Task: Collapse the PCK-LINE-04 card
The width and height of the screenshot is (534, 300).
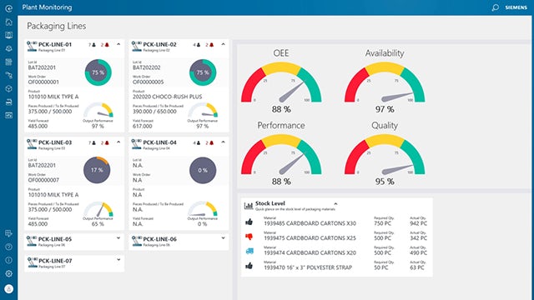Action: [x=223, y=142]
